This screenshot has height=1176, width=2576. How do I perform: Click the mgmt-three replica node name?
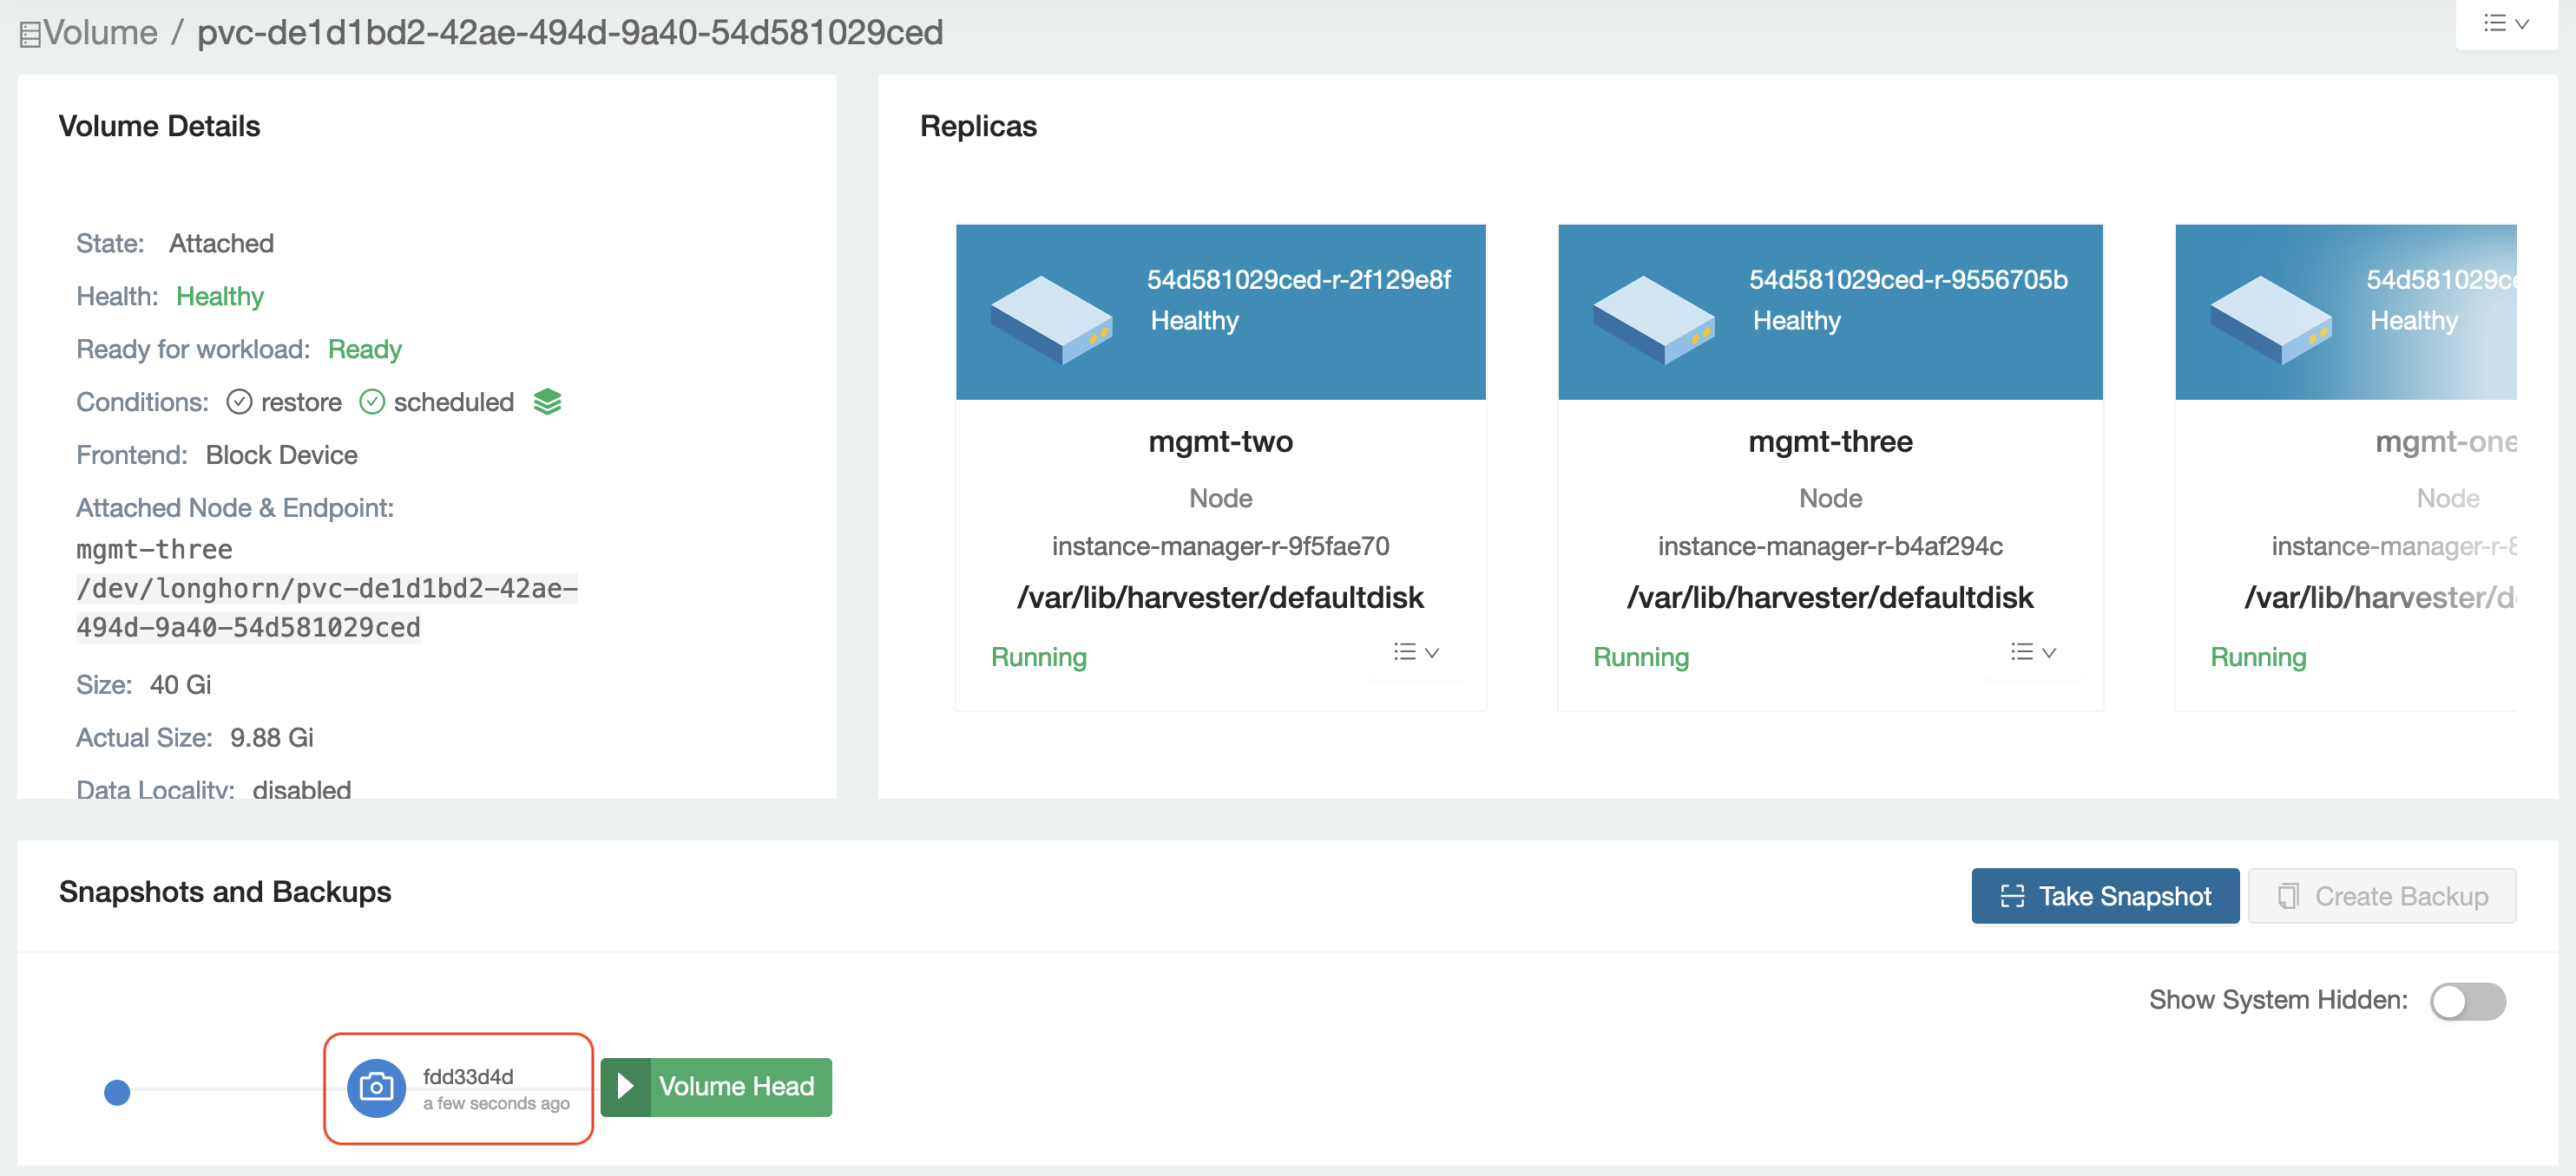1830,441
